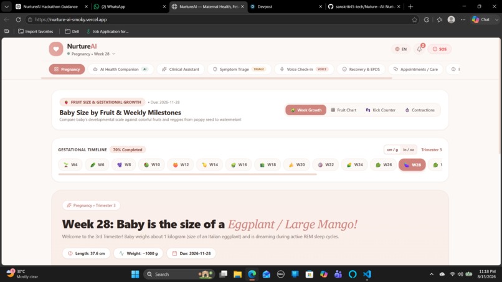
Task: Click the tab bar horizontal scrollbar
Action: coord(217,78)
